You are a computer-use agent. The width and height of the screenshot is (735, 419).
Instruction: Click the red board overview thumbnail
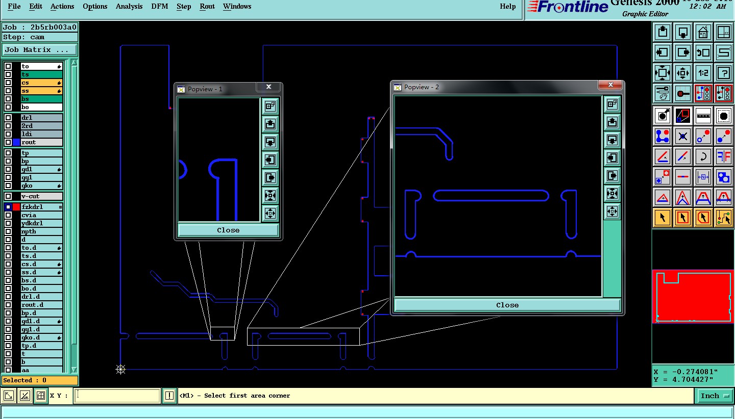pos(693,297)
